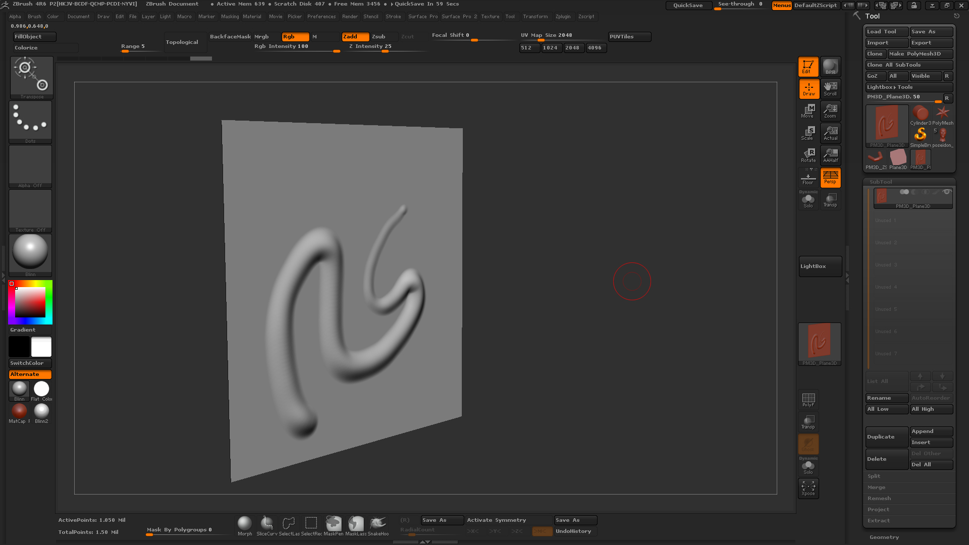The height and width of the screenshot is (545, 969).
Task: Open the Transform menu
Action: pos(535,17)
